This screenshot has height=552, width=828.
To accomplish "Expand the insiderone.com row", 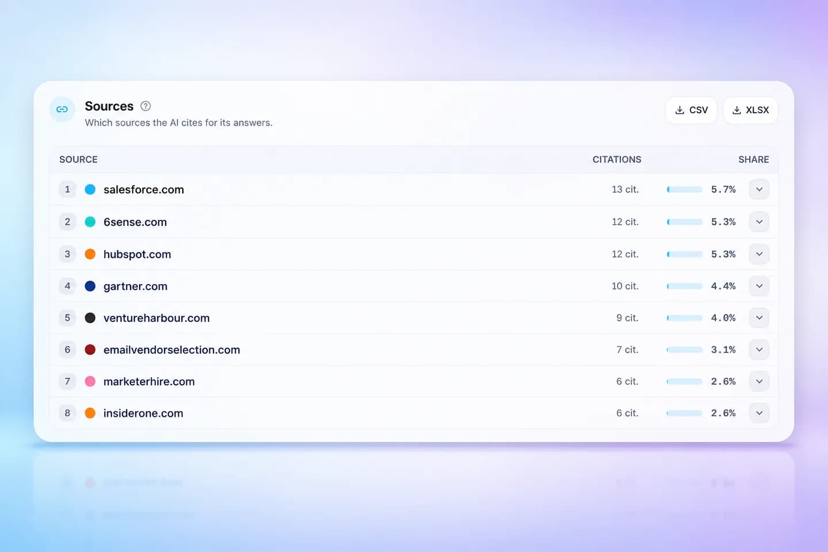I will pos(759,413).
